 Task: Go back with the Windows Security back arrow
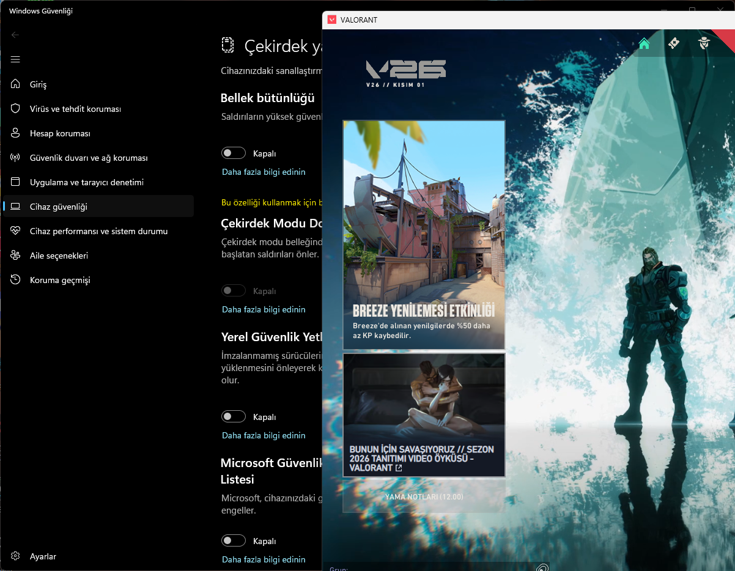pos(15,35)
